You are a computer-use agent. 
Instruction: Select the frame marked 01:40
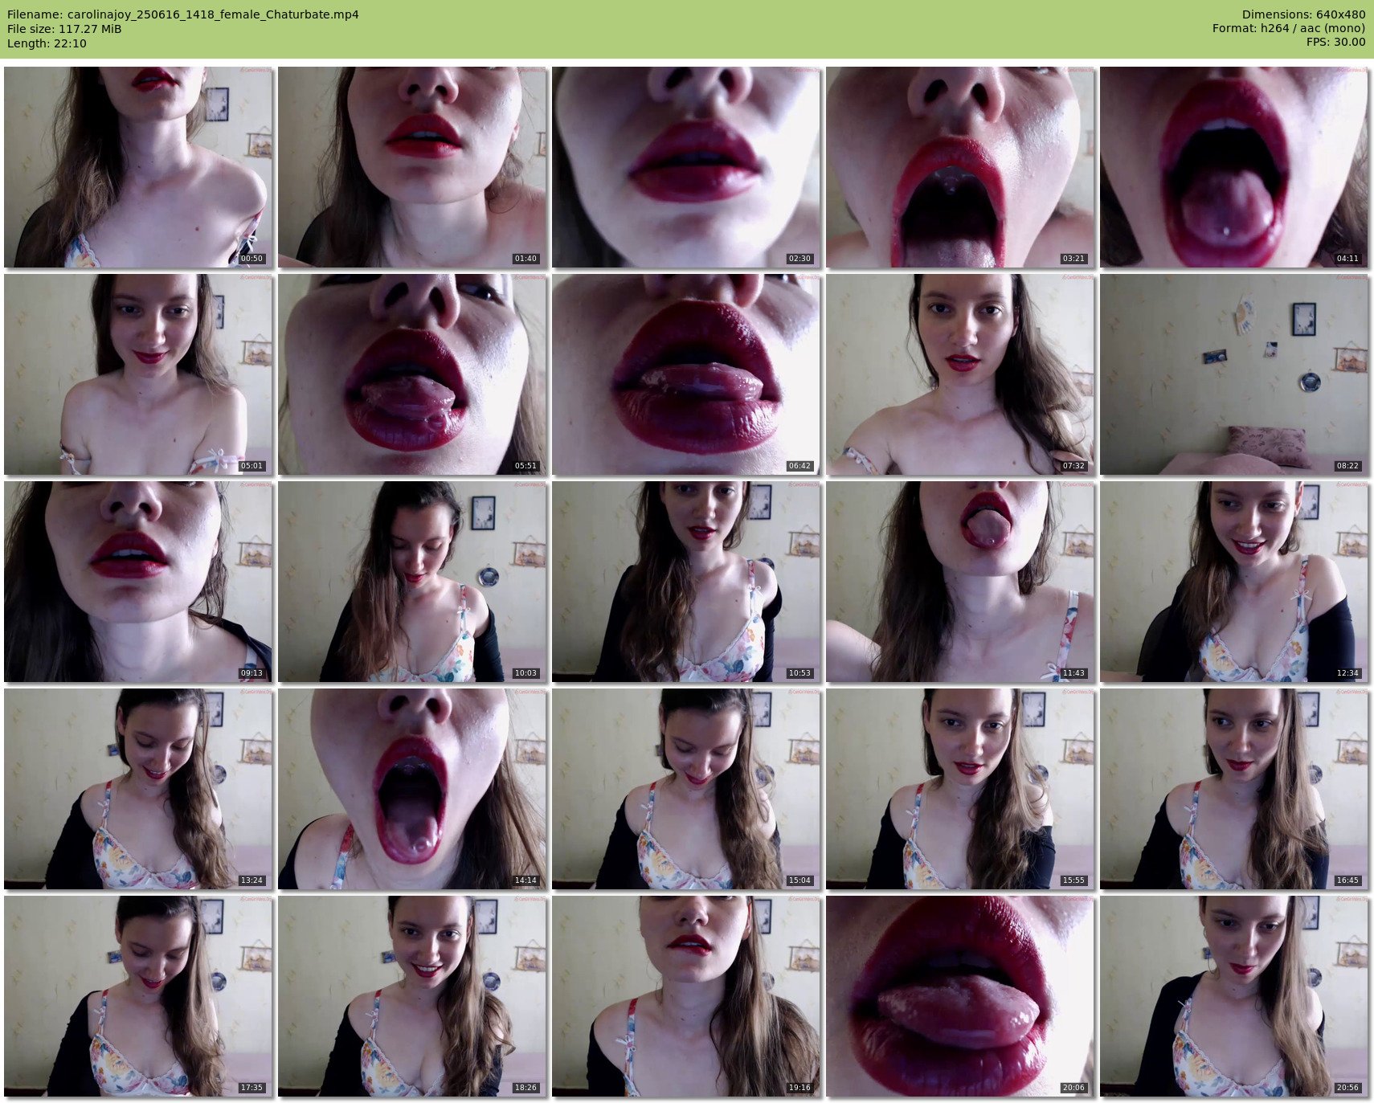click(x=412, y=167)
